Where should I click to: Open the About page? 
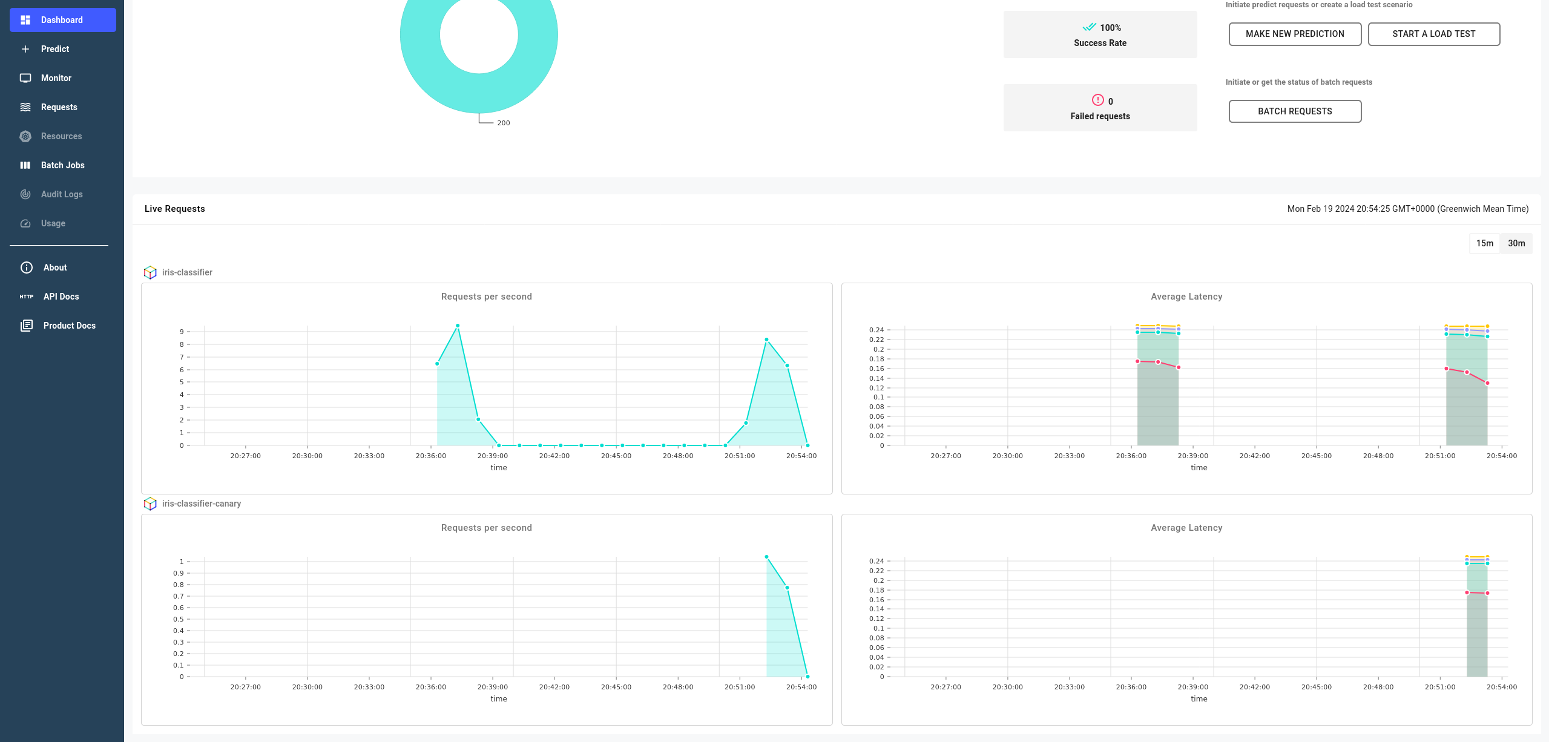63,268
